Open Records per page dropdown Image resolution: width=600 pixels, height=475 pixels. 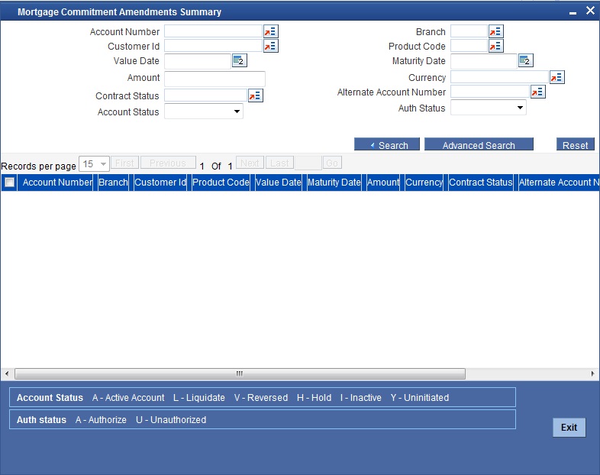point(94,164)
